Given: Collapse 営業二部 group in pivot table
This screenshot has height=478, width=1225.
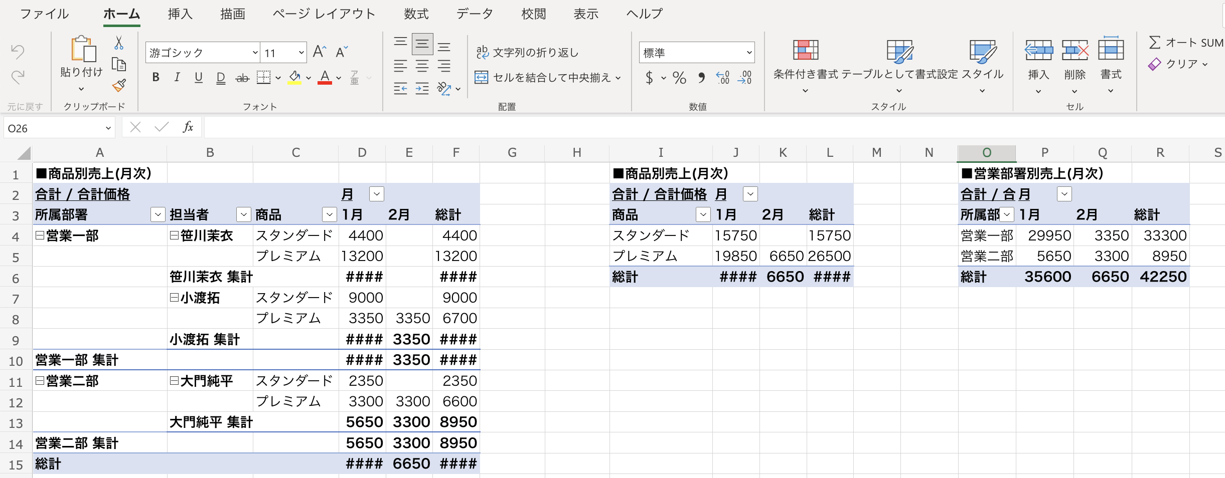Looking at the screenshot, I should coord(40,380).
